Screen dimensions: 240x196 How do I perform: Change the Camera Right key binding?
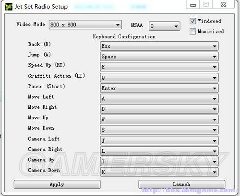pyautogui.click(x=159, y=151)
